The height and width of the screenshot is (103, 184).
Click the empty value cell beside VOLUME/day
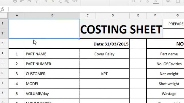(104, 94)
